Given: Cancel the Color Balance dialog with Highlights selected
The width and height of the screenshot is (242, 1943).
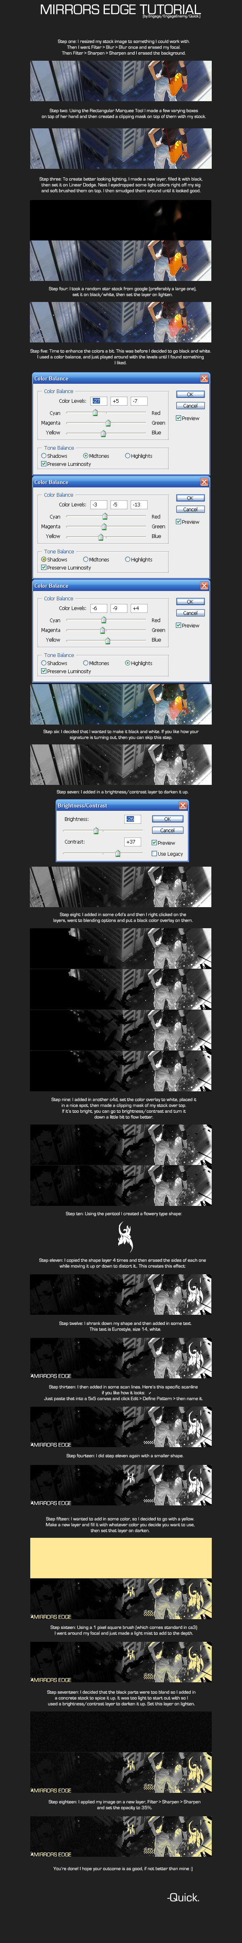Looking at the screenshot, I should 190,612.
